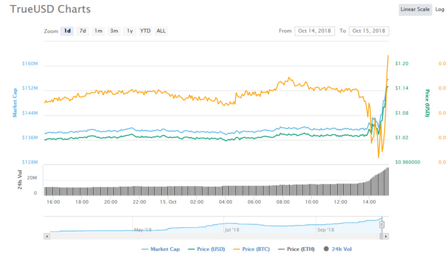Click the 16:00 time axis label
Screen dimensions: 446x256
point(53,202)
